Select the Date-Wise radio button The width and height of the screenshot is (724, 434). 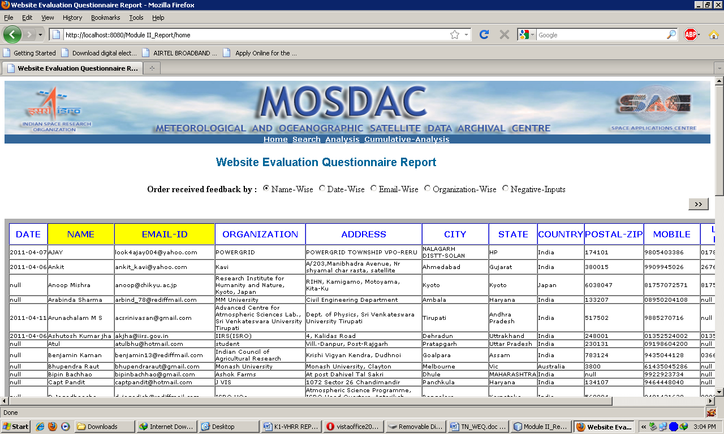click(x=322, y=189)
